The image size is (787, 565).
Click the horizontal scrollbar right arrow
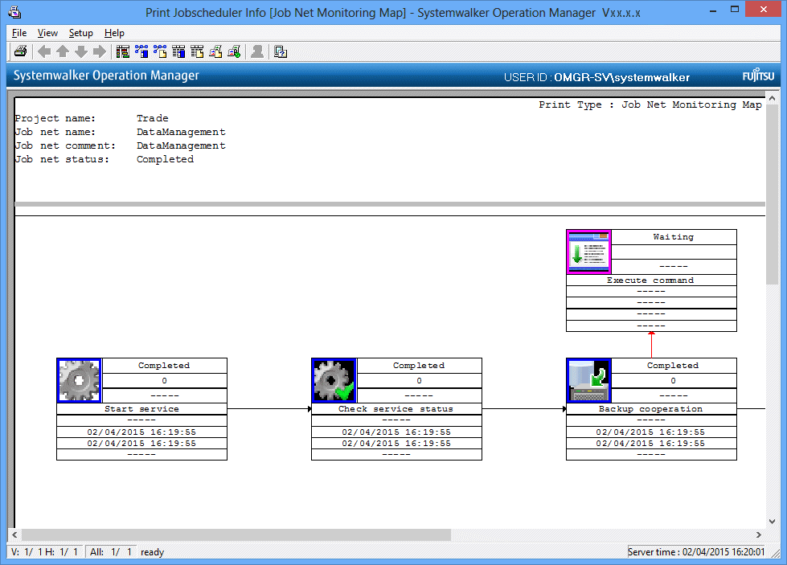(759, 534)
